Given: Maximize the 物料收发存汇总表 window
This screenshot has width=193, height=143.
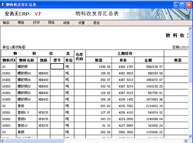Looking at the screenshot, I should (x=183, y=5).
